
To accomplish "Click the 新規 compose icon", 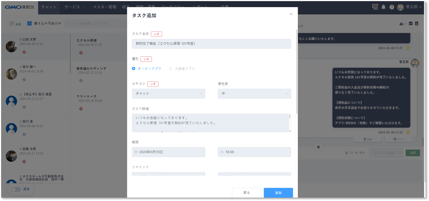I will [12, 24].
